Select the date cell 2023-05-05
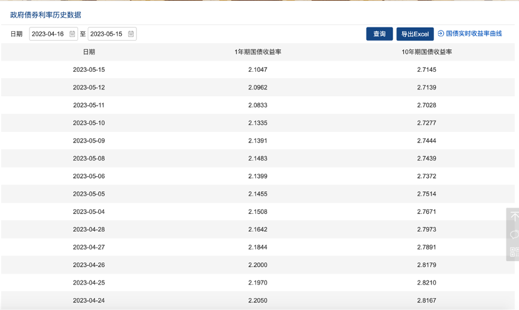 click(89, 194)
